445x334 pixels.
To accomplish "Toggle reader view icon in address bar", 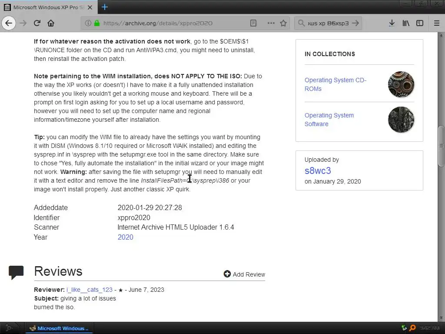I will click(x=253, y=23).
